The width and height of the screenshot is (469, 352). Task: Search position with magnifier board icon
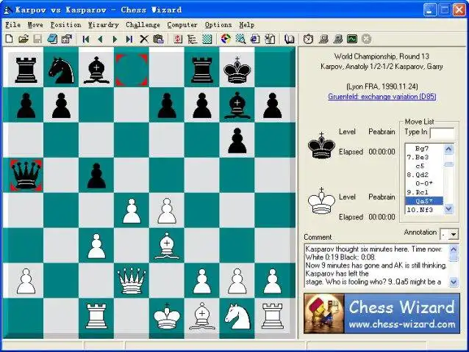240,39
